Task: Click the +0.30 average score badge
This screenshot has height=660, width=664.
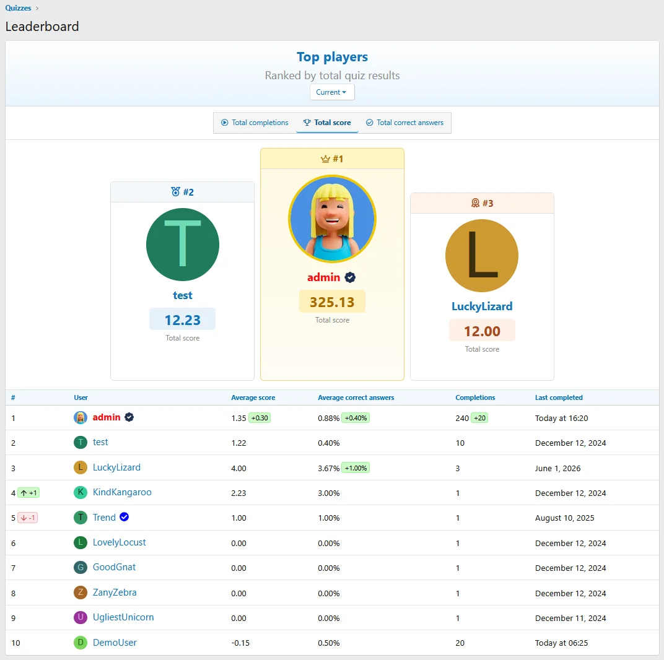Action: click(260, 418)
